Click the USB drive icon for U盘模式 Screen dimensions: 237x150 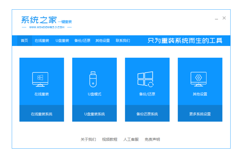pos(93,79)
